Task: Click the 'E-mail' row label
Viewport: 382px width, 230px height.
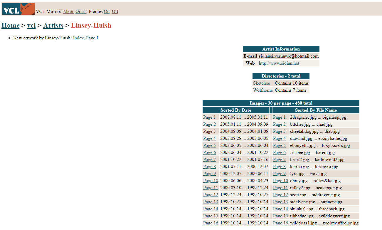Action: pyautogui.click(x=250, y=56)
